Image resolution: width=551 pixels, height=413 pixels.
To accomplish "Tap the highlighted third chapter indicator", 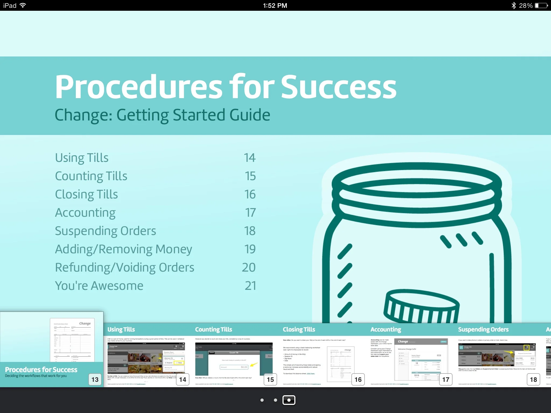I will pyautogui.click(x=289, y=400).
